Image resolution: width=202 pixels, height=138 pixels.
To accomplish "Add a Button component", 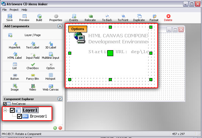I will 15,77.
